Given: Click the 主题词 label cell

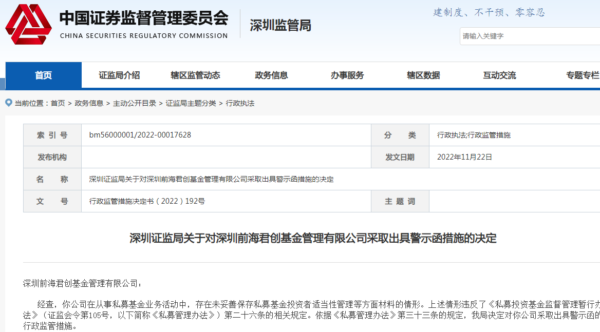Looking at the screenshot, I should 400,201.
